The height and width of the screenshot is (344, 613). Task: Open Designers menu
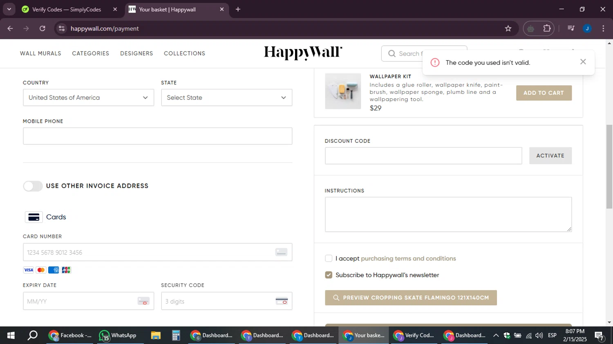[x=136, y=53]
